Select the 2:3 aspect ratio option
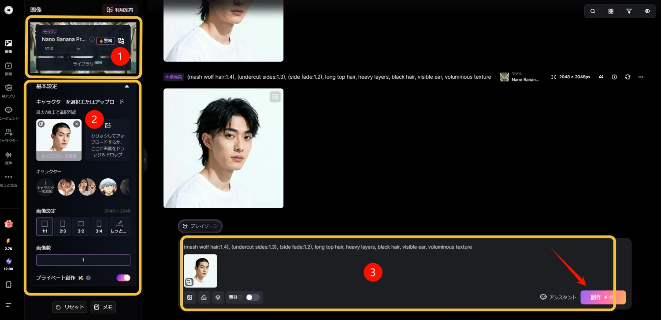Viewport: 661px width, 320px height. [x=63, y=227]
